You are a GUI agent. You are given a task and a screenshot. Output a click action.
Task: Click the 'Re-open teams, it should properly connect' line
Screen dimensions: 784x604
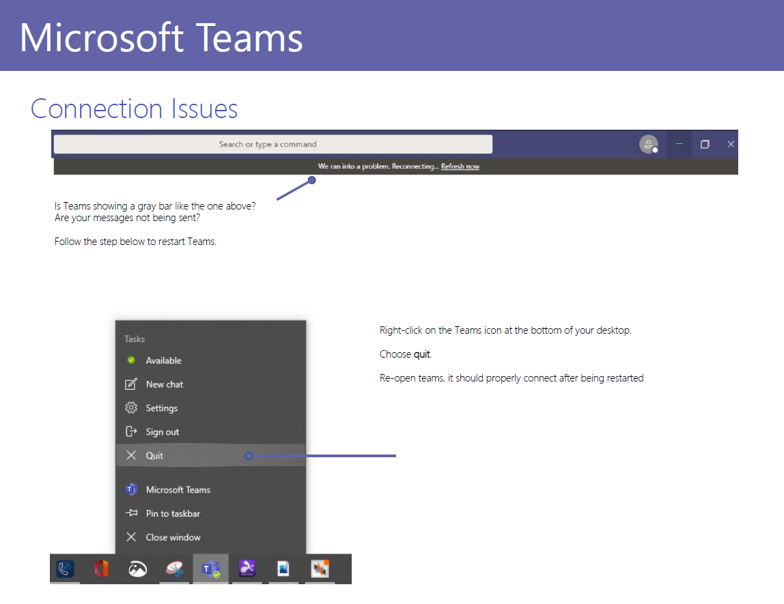(x=512, y=378)
